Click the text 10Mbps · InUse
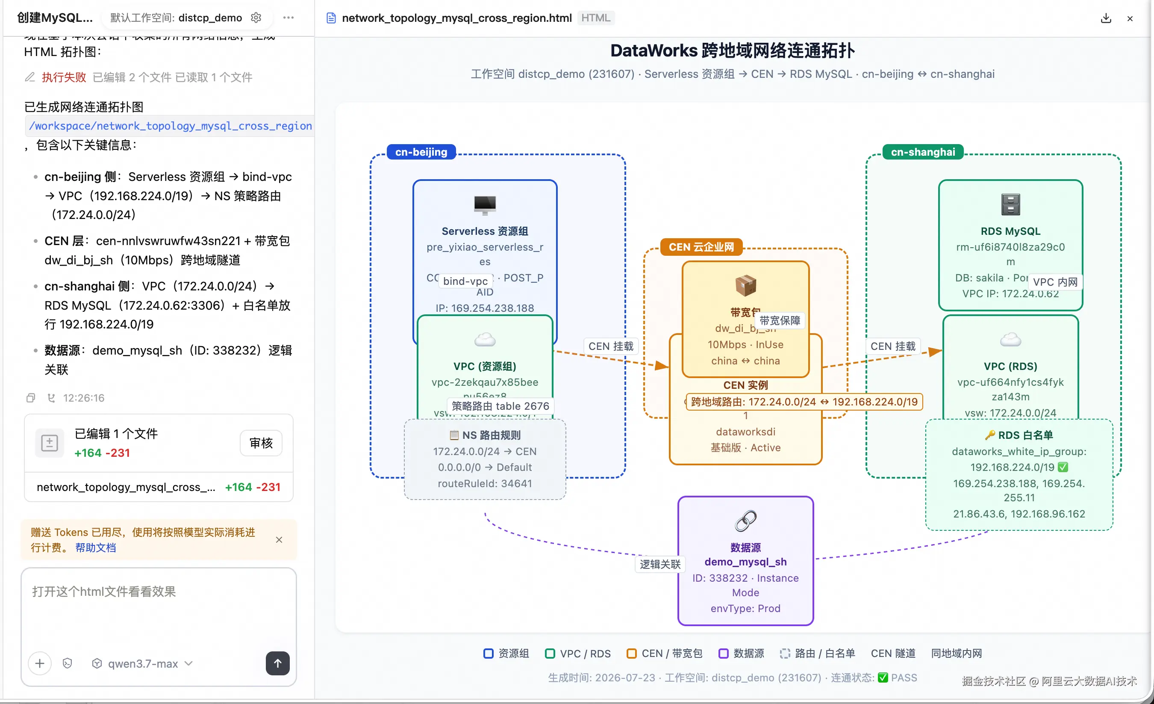 pyautogui.click(x=745, y=344)
